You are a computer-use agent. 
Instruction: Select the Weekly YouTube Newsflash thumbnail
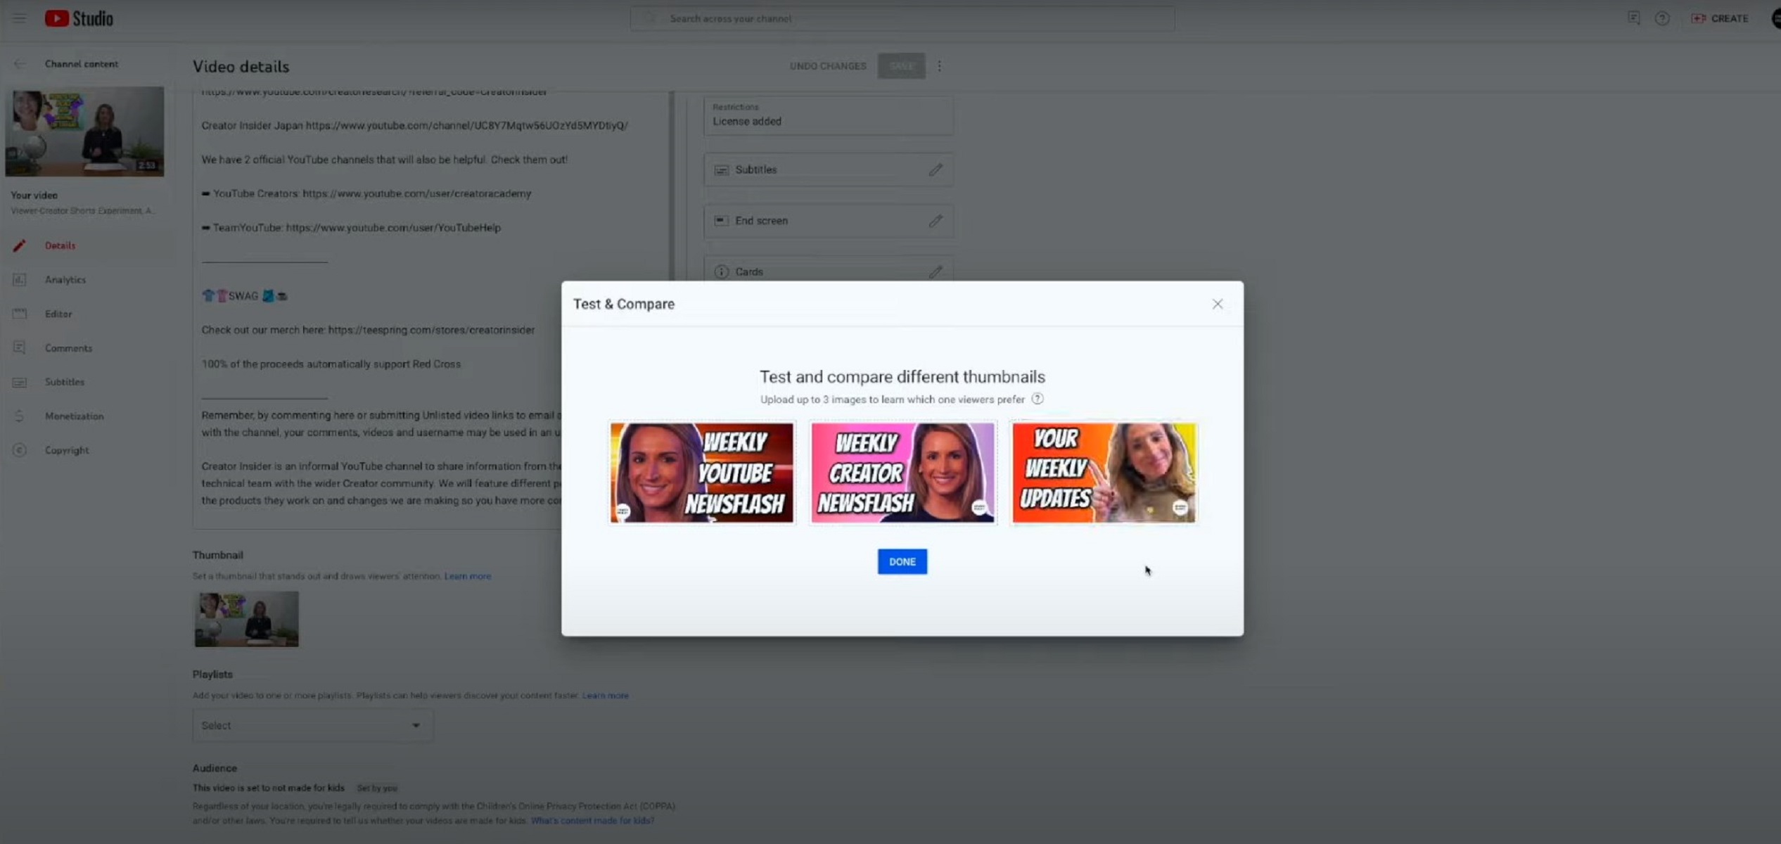[701, 473]
